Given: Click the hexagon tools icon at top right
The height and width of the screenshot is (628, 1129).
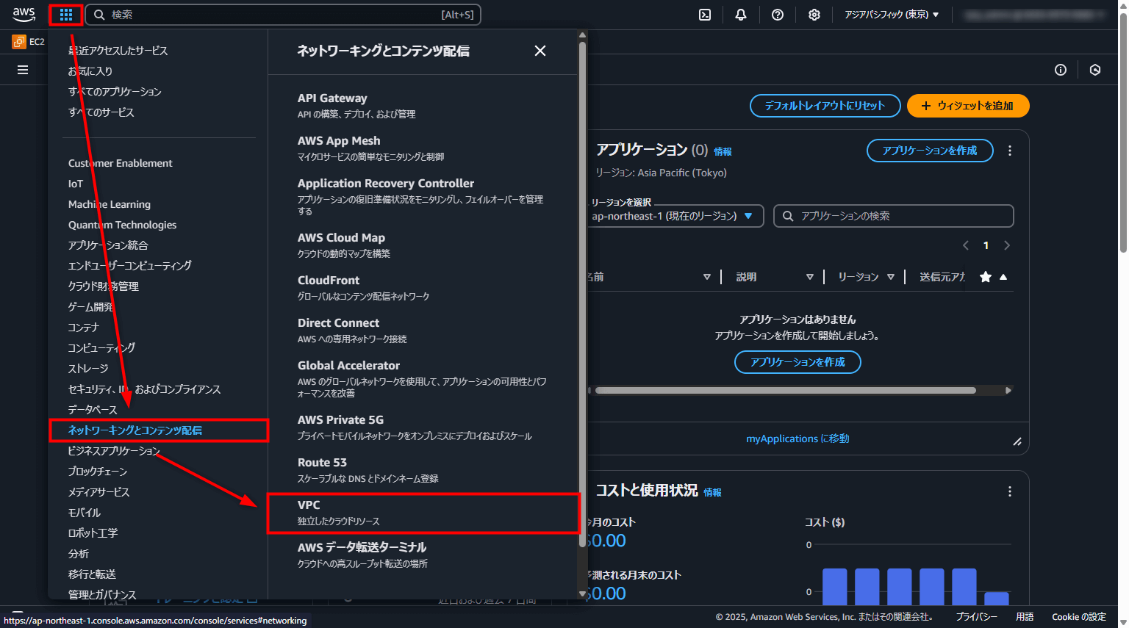Looking at the screenshot, I should pyautogui.click(x=1095, y=70).
